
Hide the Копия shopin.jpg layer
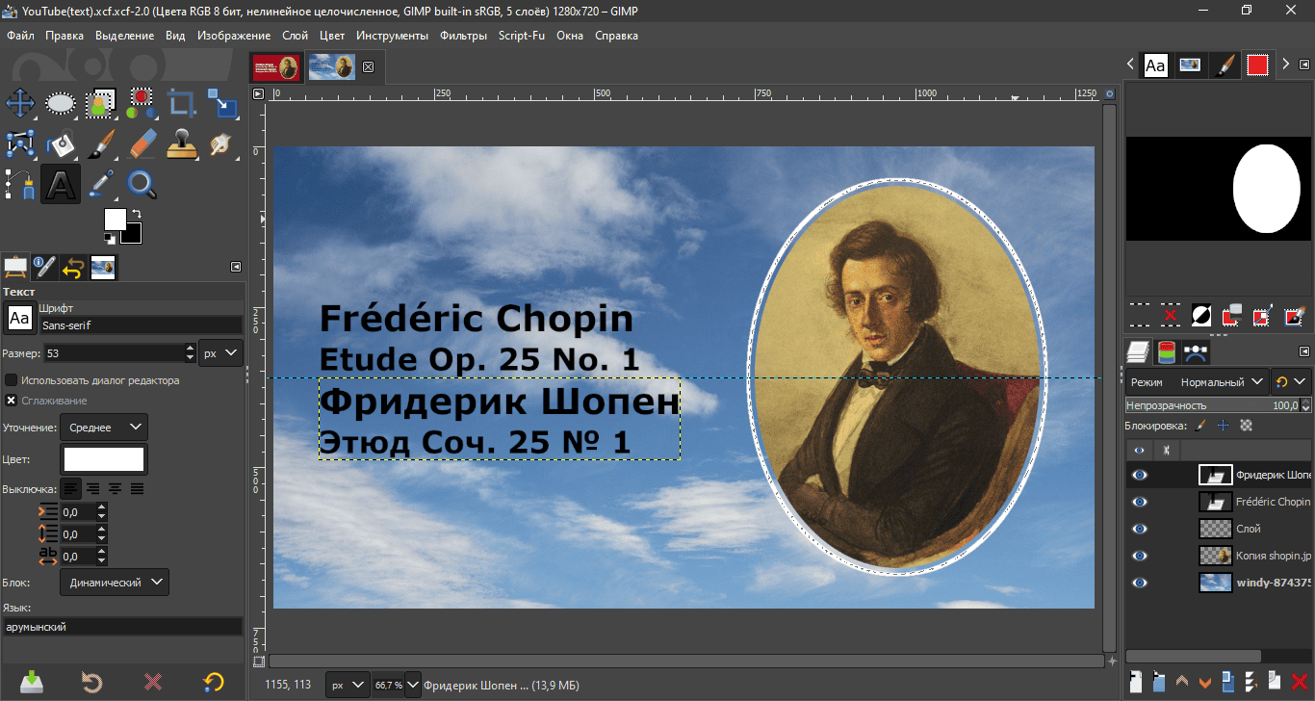pyautogui.click(x=1140, y=556)
